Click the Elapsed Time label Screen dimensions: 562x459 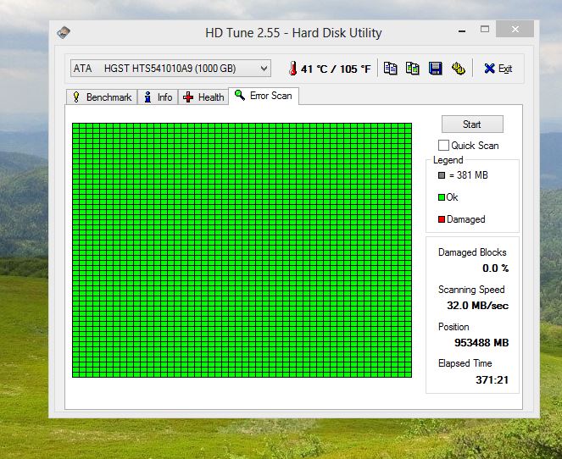tap(465, 363)
